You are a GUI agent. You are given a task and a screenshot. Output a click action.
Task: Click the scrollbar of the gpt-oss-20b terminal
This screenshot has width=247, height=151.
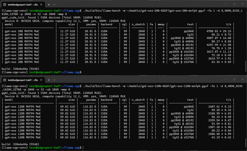[x=245, y=66]
